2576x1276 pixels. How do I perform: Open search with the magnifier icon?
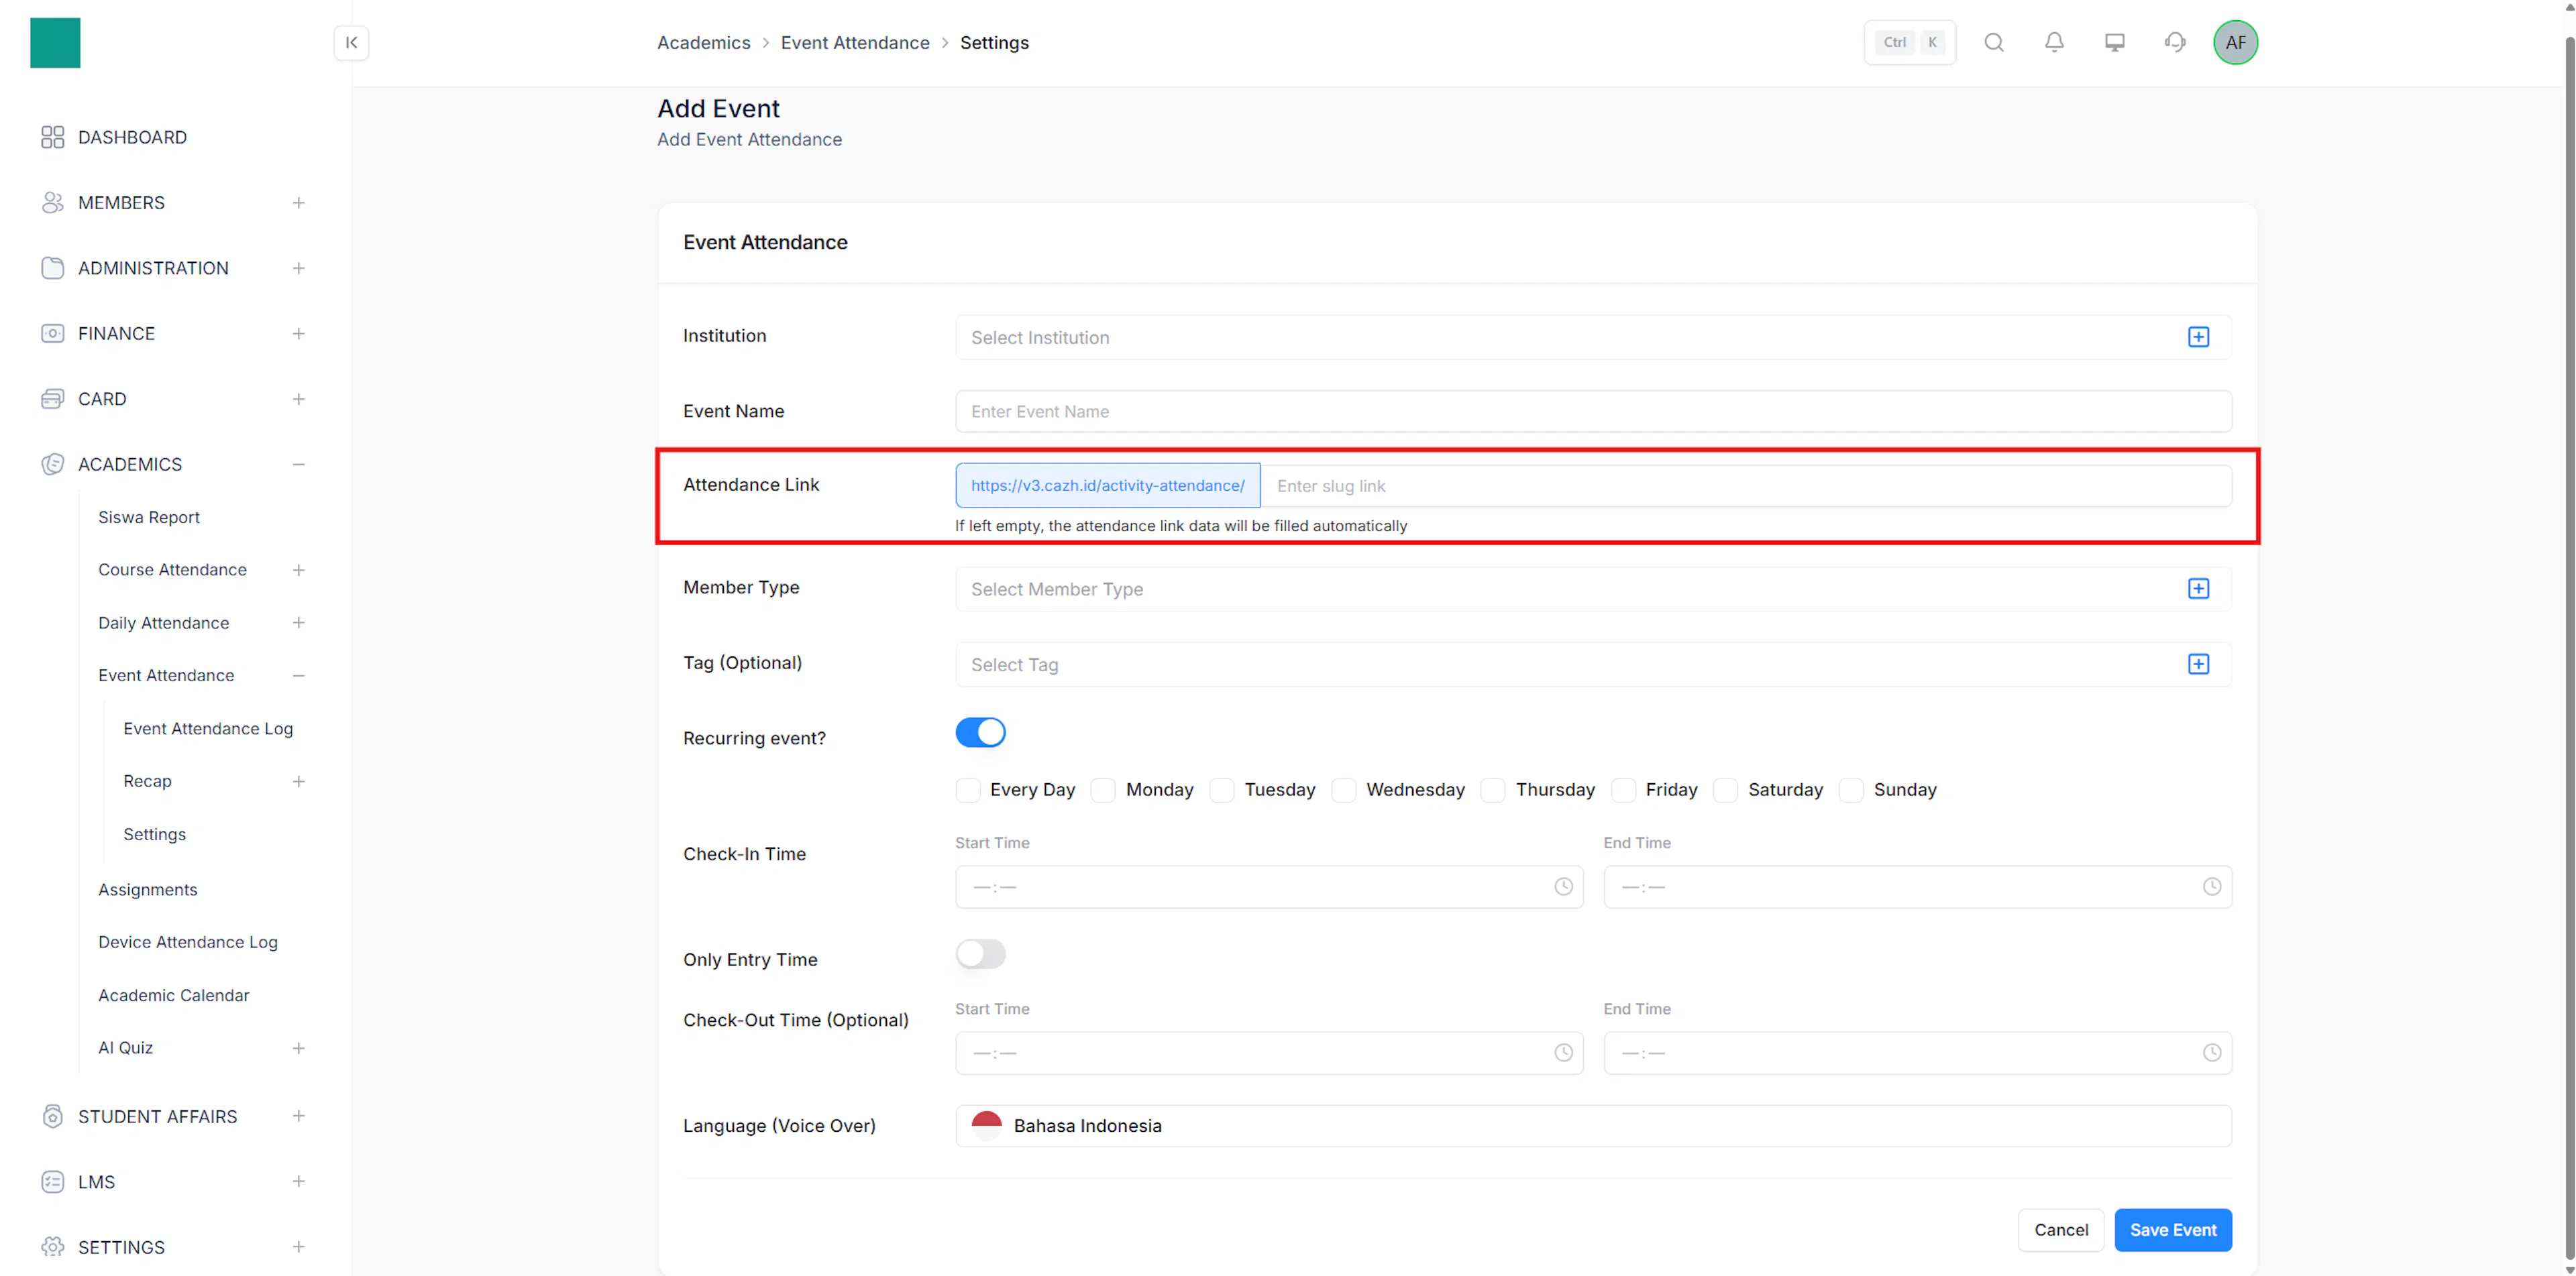tap(1994, 42)
